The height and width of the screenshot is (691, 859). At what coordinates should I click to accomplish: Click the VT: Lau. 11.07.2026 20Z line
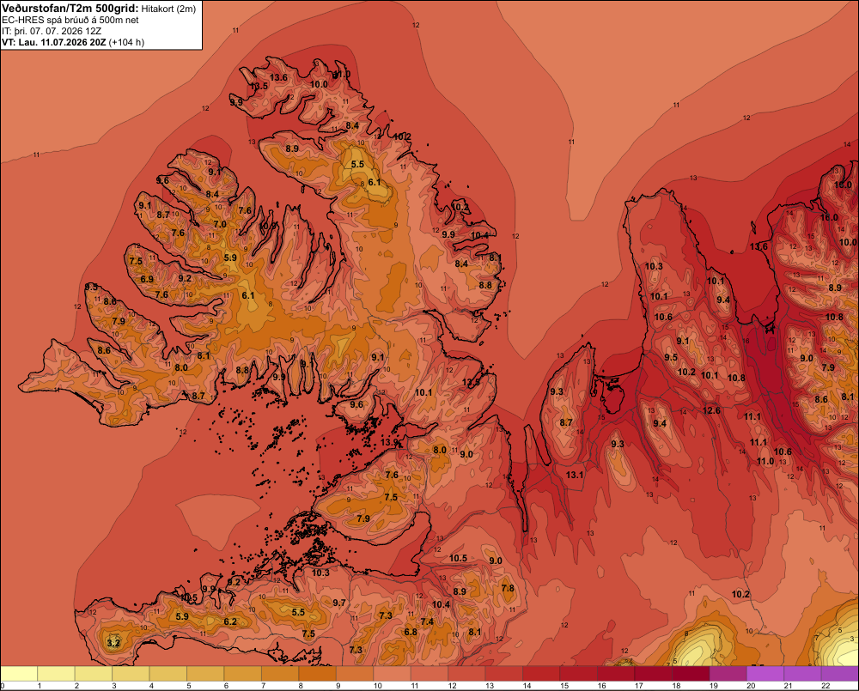pyautogui.click(x=73, y=42)
